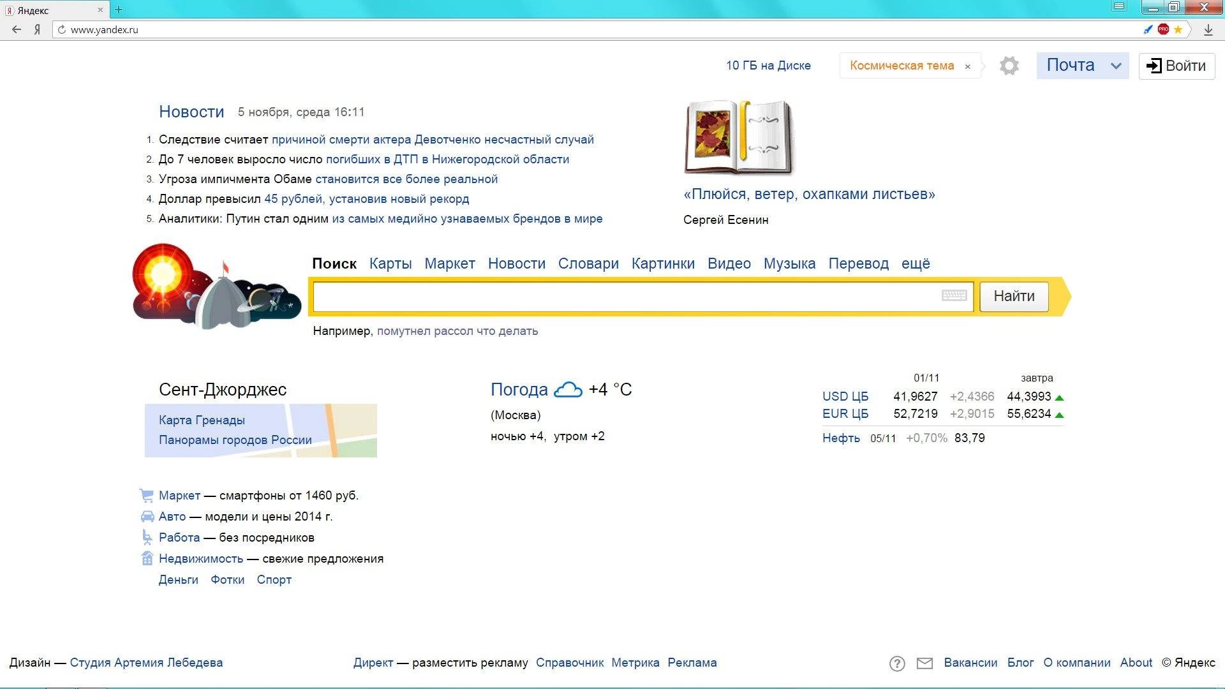Open the Космическая тема link
This screenshot has width=1225, height=689.
pyautogui.click(x=902, y=66)
